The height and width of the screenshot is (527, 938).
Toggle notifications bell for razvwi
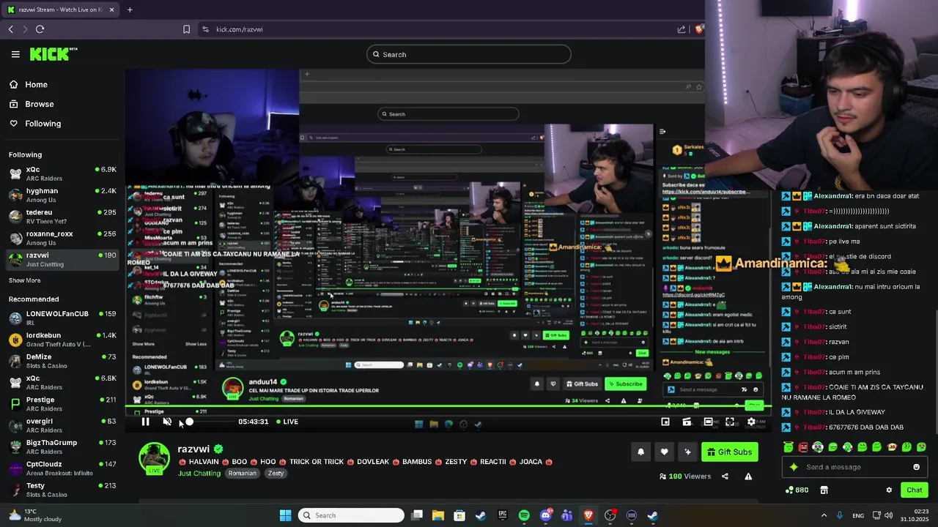(640, 452)
